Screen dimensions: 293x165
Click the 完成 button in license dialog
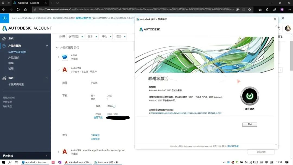[x=250, y=125]
